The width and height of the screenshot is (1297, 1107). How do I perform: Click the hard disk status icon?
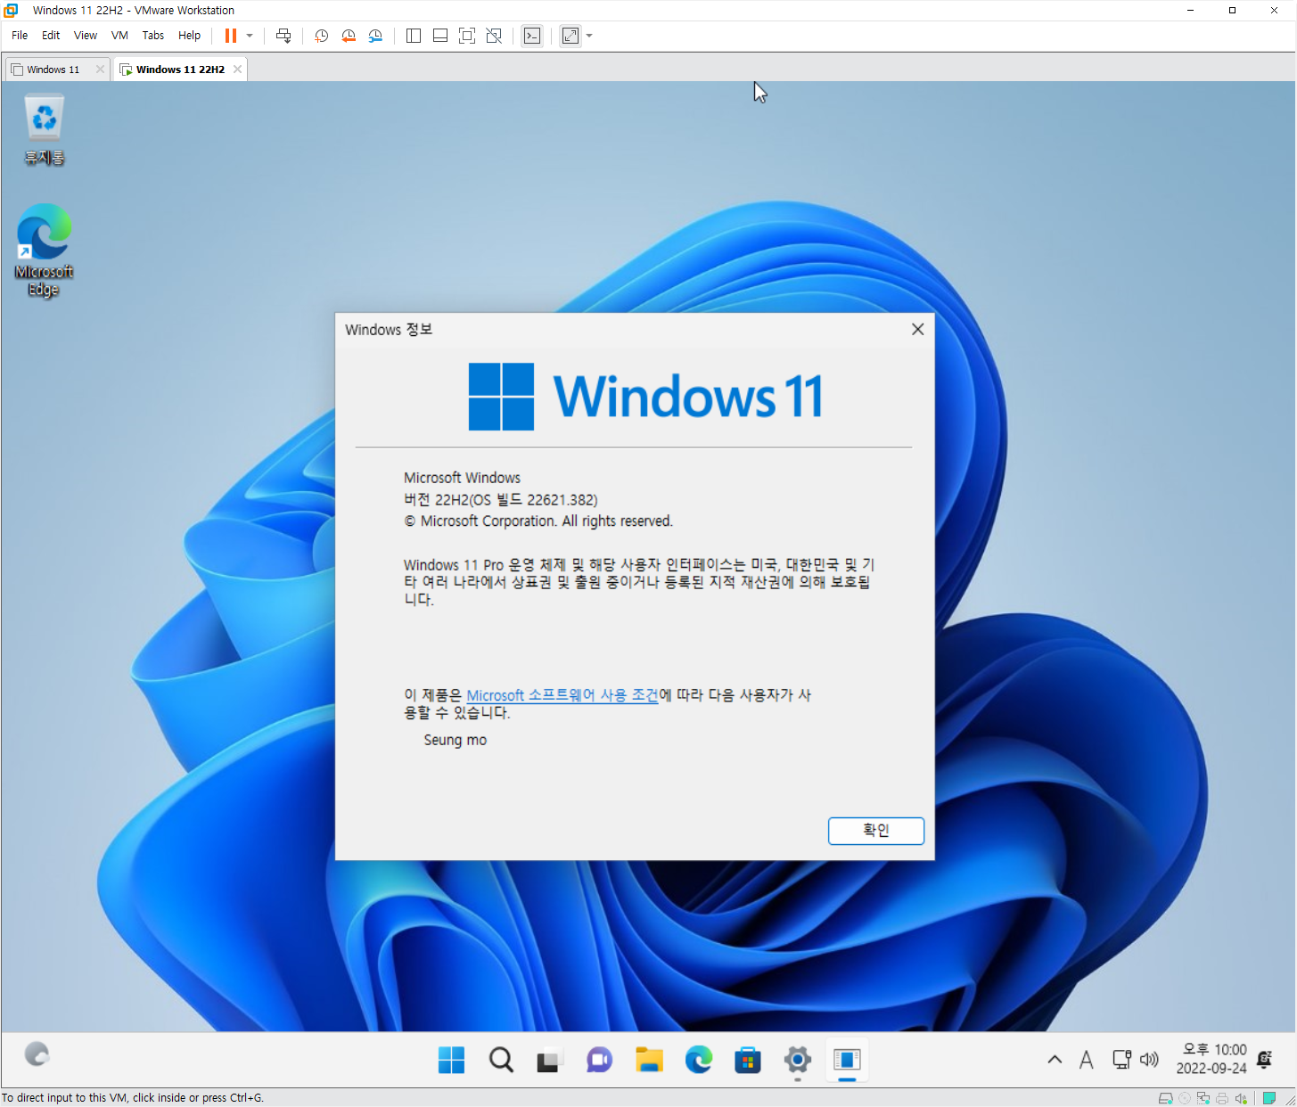point(1165,1098)
